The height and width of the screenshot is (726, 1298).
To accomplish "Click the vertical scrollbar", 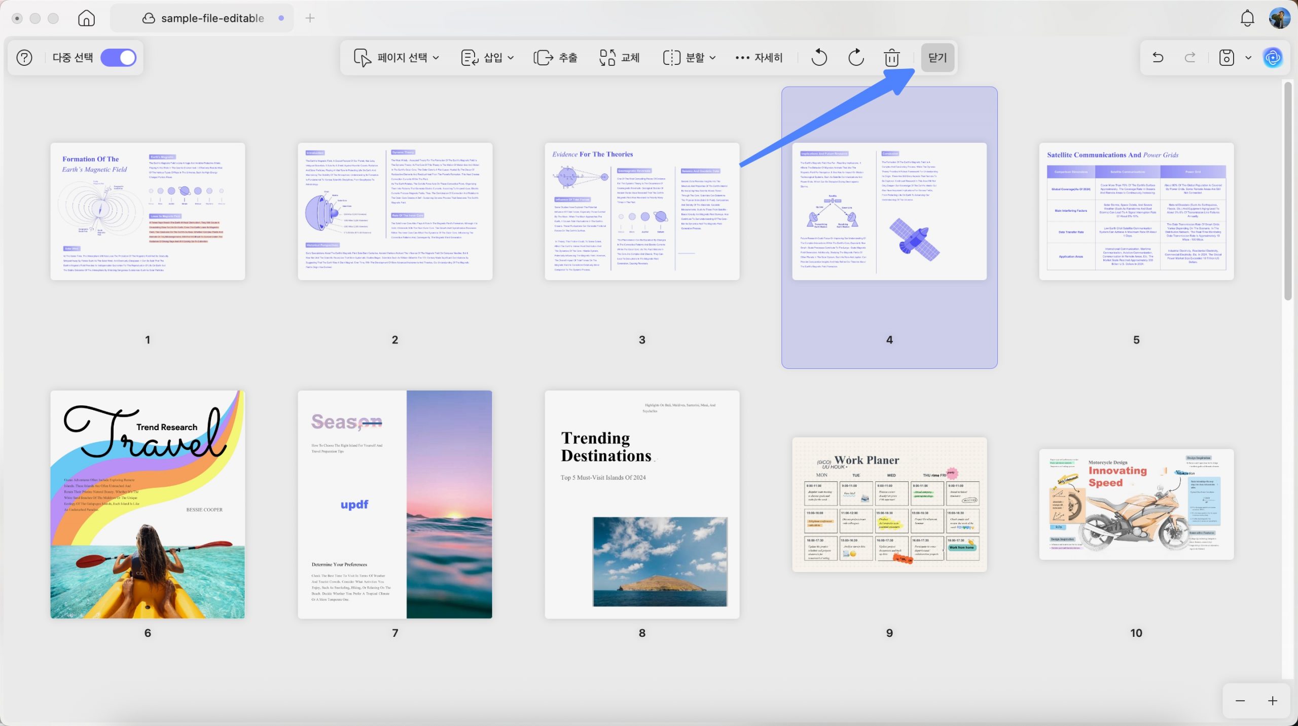I will tap(1288, 192).
